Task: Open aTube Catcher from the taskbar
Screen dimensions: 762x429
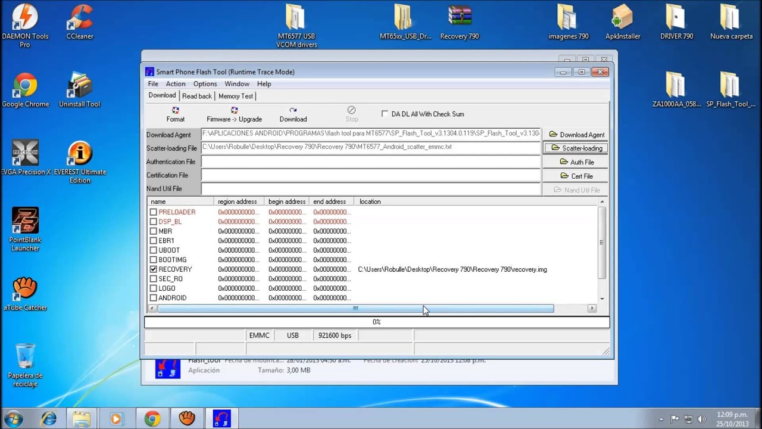Action: point(187,418)
